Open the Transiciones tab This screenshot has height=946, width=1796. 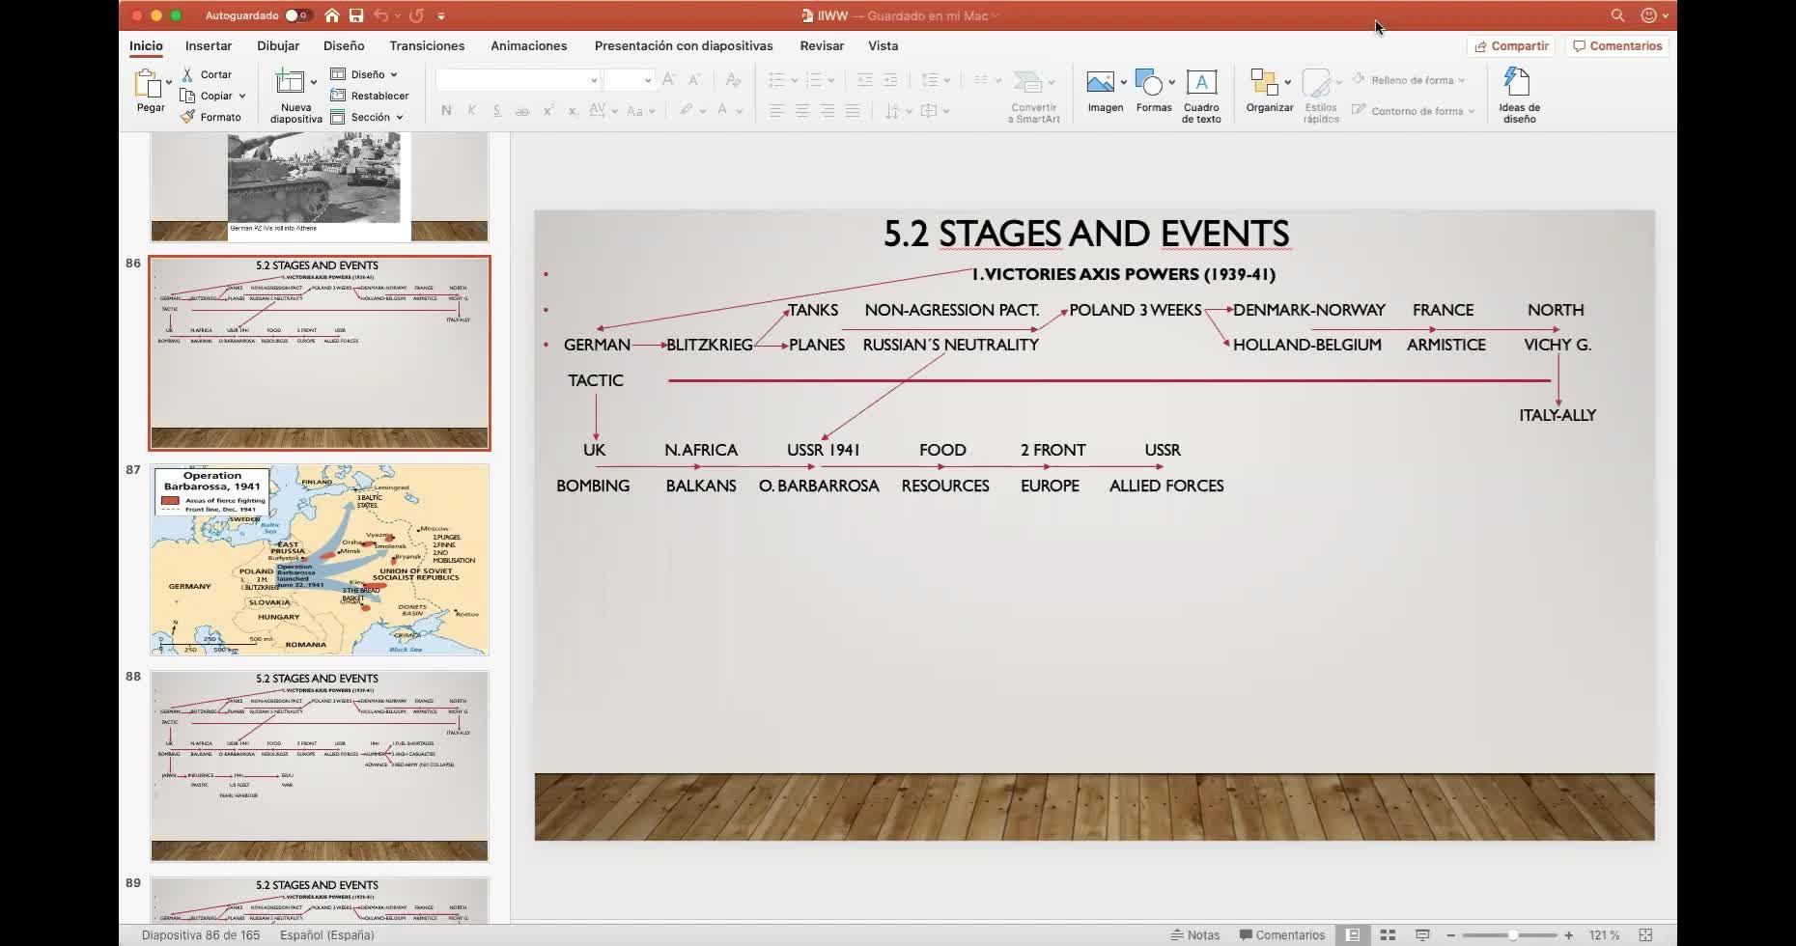tap(427, 45)
